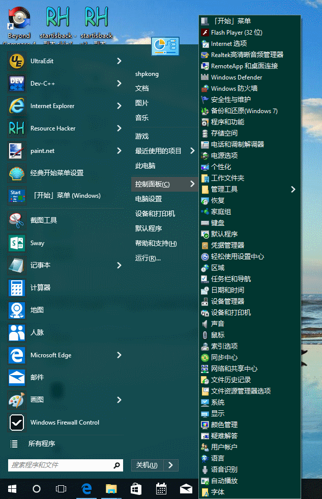
Task: Open the 人脉 people app
Action: point(65,332)
